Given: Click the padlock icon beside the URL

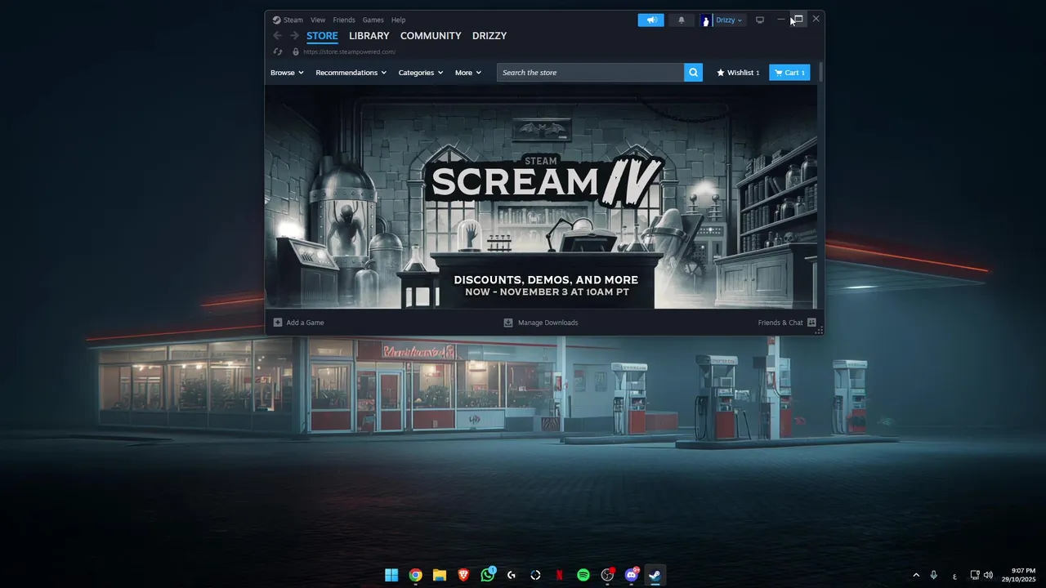Looking at the screenshot, I should [x=296, y=51].
